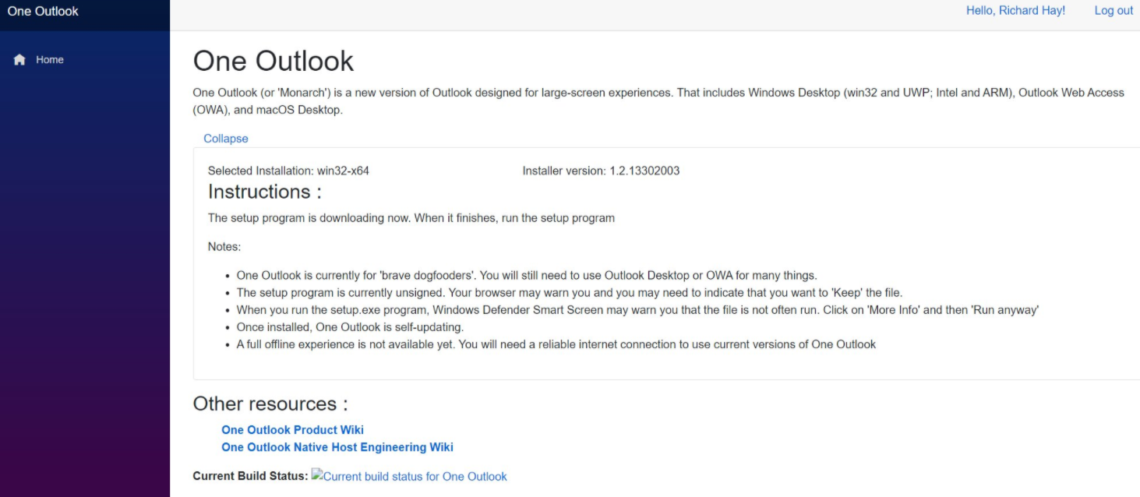Viewport: 1140px width, 497px height.
Task: Click the Current Build Status bold label
Action: (250, 477)
